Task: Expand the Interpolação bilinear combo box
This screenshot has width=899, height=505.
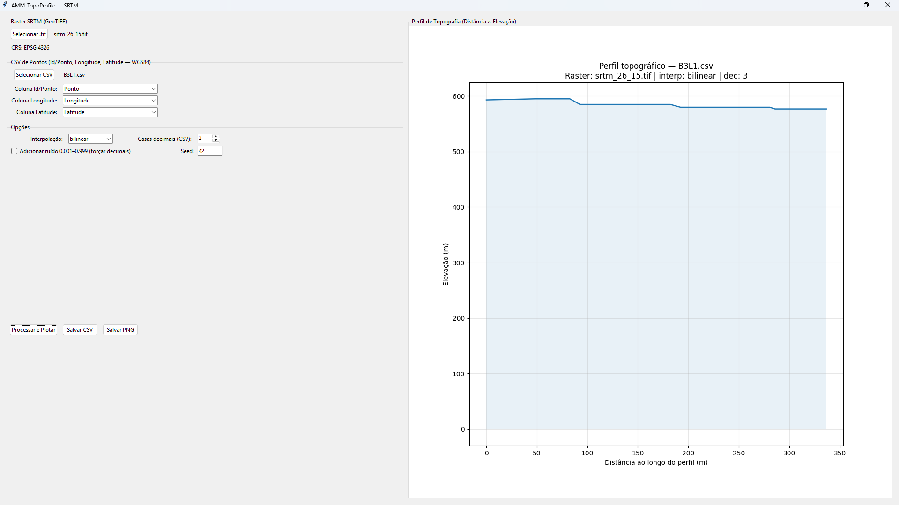Action: tap(90, 139)
